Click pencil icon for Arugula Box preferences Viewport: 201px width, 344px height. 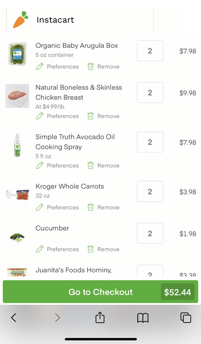[40, 67]
